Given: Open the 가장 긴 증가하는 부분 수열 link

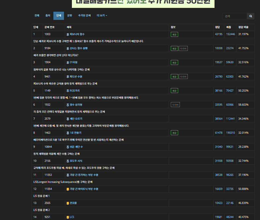Looking at the screenshot, I should point(84,175).
